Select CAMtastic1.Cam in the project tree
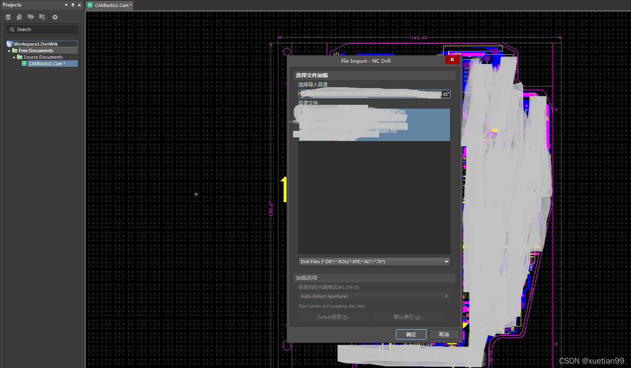 click(47, 64)
